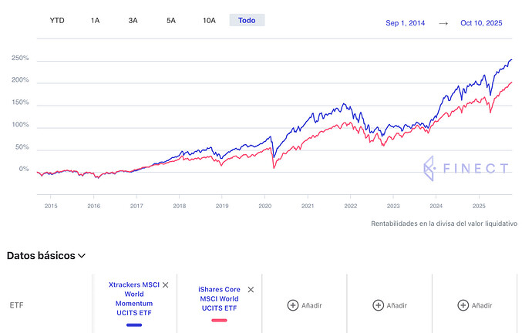Image resolution: width=532 pixels, height=333 pixels.
Task: Click the arrow between the dates
Action: point(443,23)
